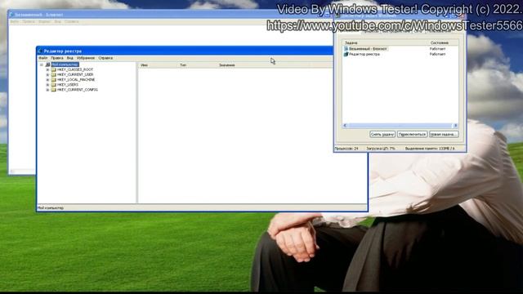Viewport: 523px width, 294px height.
Task: Click the Выделение памяти status bar entry
Action: click(x=430, y=149)
